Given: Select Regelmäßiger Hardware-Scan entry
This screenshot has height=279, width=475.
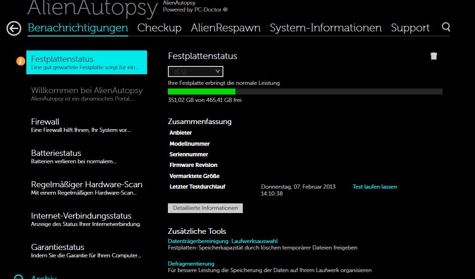Looking at the screenshot, I should tap(86, 188).
